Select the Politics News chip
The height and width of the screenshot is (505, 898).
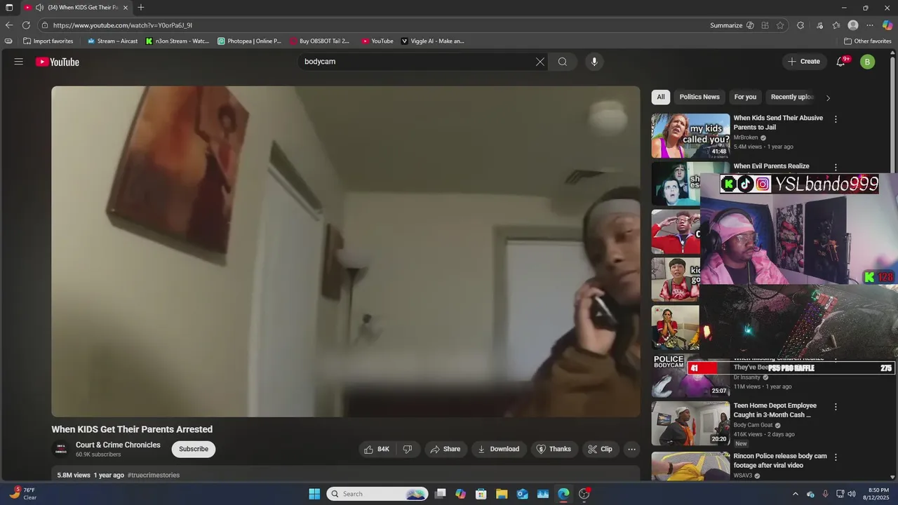click(x=699, y=97)
